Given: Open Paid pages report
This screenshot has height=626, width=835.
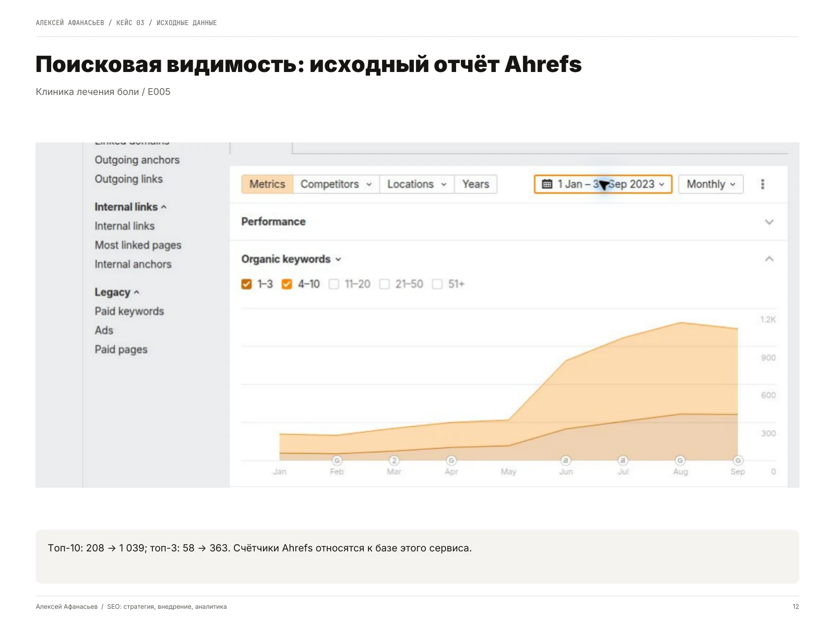Looking at the screenshot, I should [x=121, y=350].
